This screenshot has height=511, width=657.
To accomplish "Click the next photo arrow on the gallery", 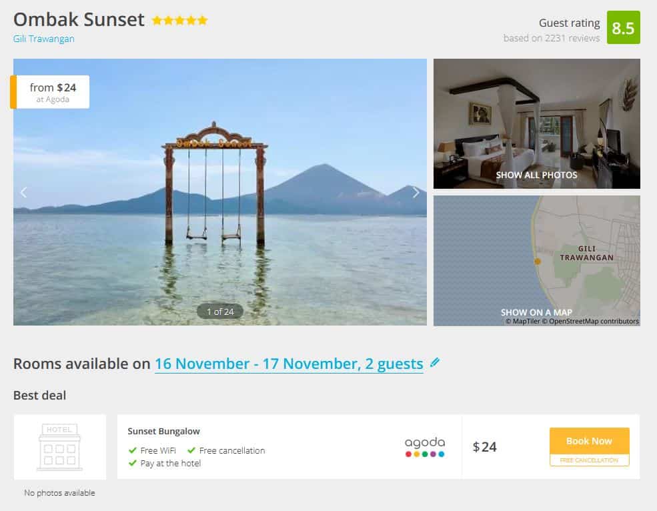I will point(416,192).
